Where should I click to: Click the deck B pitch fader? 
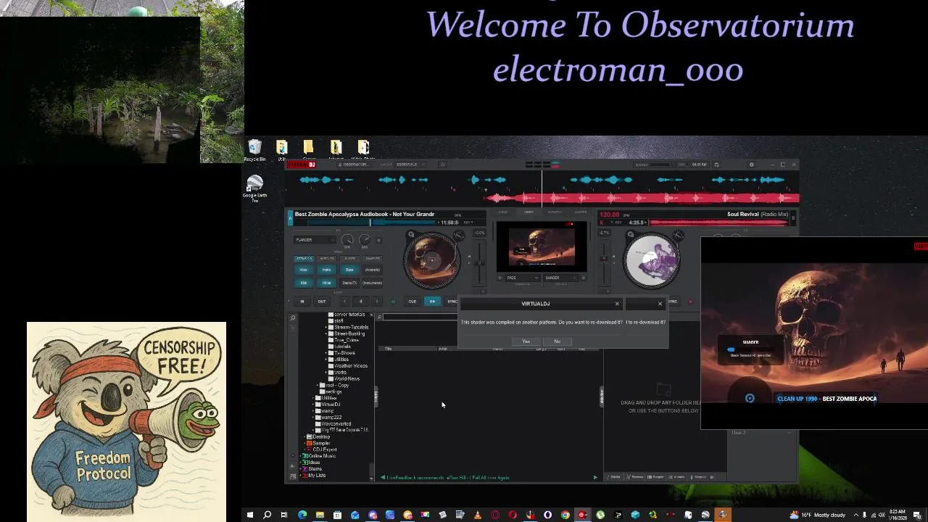(605, 260)
